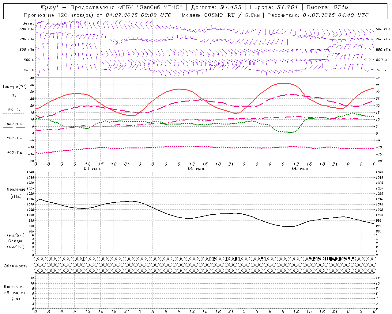Click the 2м temperature peak on 06 июля

285,83
